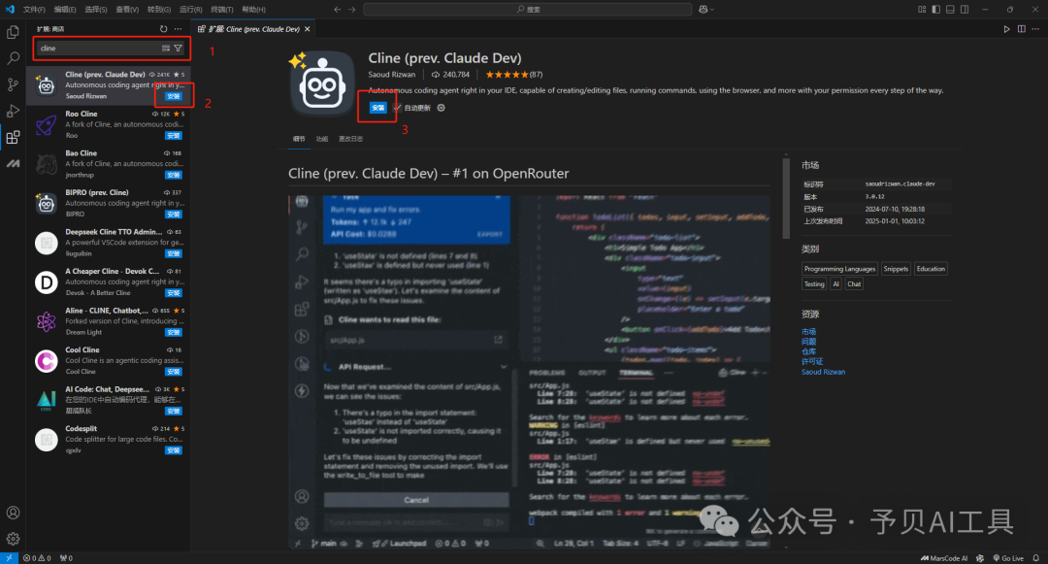Open the extension settings gear on details page
The image size is (1048, 564).
tap(442, 108)
